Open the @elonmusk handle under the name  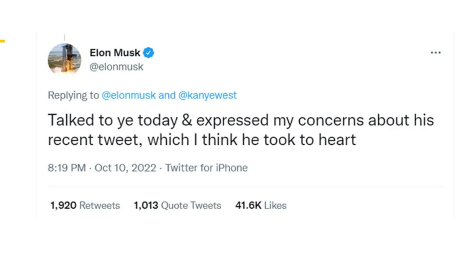click(116, 67)
